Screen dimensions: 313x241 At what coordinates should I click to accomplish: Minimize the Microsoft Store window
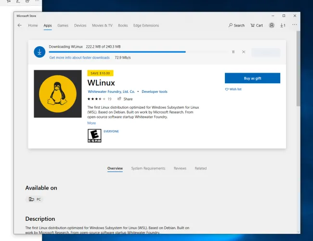coord(273,16)
